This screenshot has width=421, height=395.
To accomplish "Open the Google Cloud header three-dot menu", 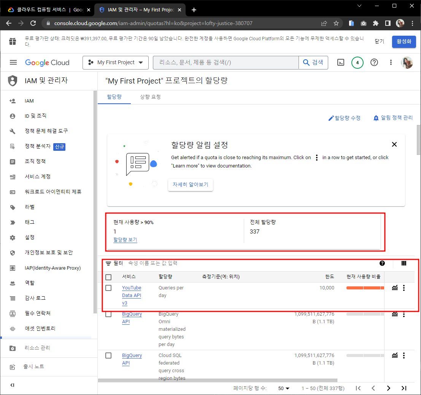I will [391, 63].
